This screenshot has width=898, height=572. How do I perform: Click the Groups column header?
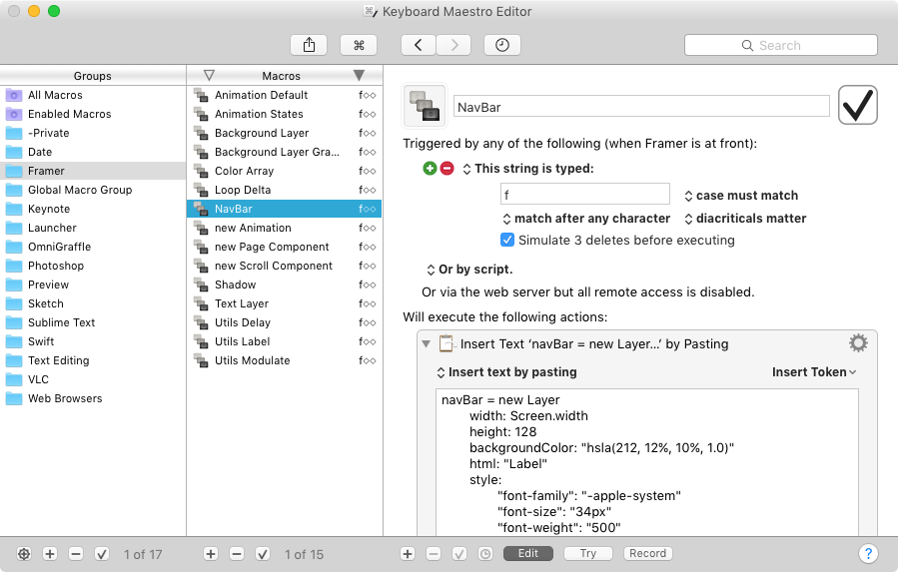pos(93,76)
